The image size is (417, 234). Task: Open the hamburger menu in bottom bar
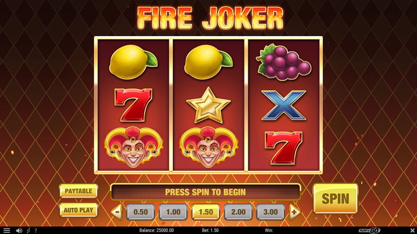[x=7, y=231]
